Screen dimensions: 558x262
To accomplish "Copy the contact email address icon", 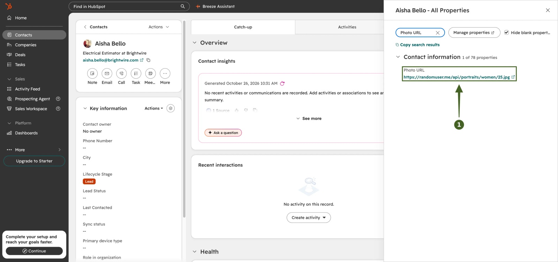I will pos(148,60).
